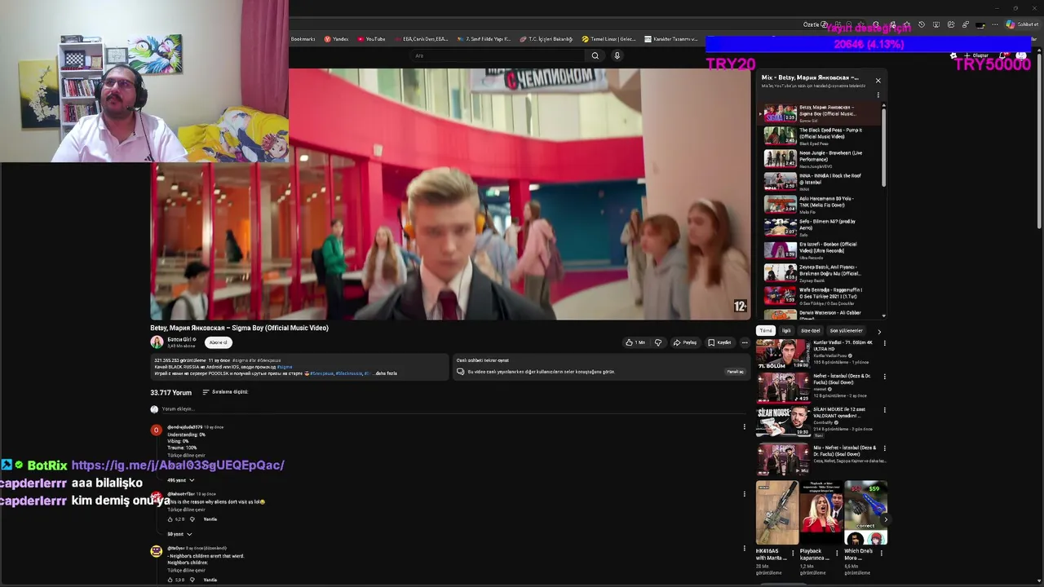This screenshot has height=587, width=1044.
Task: Show more filter chips with the arrow
Action: tap(879, 332)
